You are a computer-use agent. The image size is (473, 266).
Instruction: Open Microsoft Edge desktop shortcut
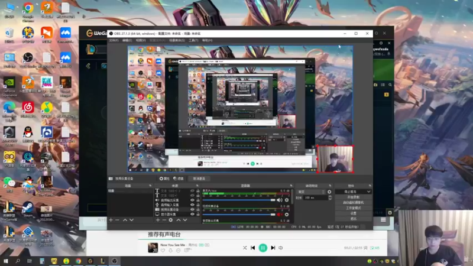(x=9, y=112)
